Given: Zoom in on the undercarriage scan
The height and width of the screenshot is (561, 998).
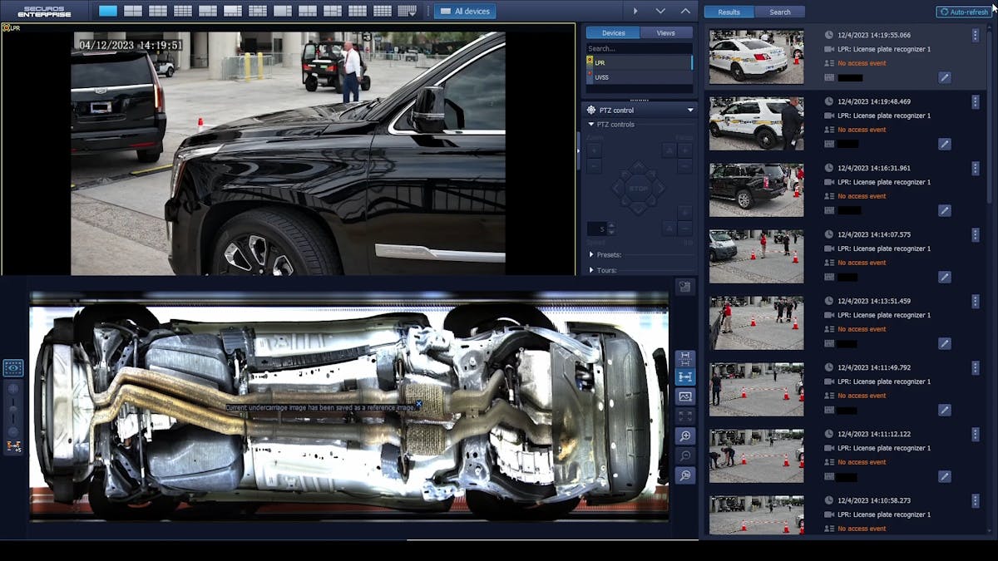Looking at the screenshot, I should (x=684, y=436).
